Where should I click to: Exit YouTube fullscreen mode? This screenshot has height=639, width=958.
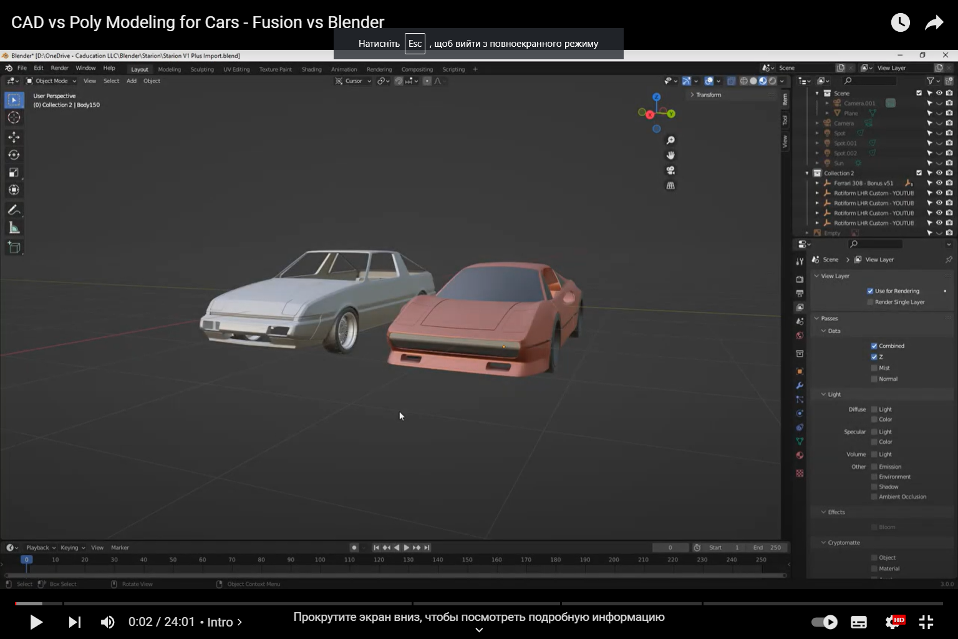926,622
